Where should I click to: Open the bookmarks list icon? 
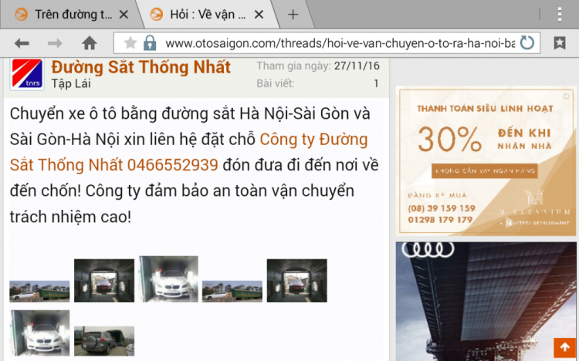click(560, 43)
